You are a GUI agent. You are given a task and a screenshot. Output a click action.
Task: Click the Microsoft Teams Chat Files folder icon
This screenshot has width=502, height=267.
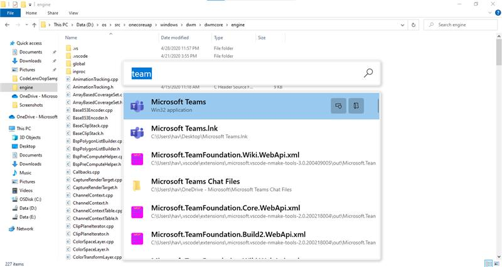click(x=137, y=185)
